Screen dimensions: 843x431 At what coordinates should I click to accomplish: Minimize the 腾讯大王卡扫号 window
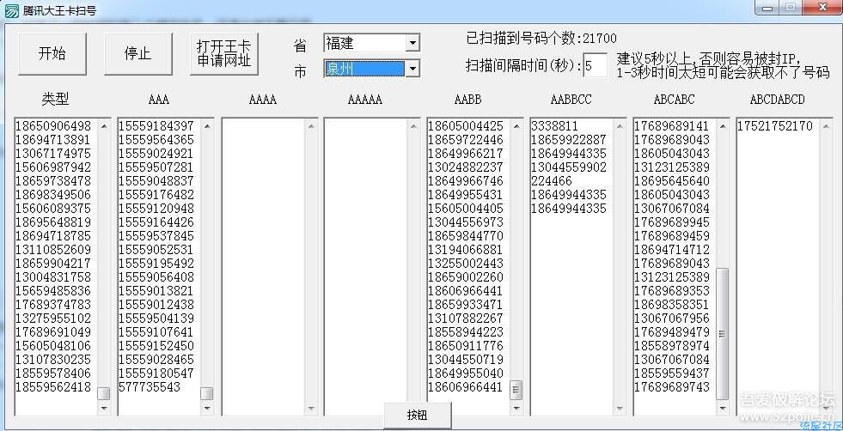pyautogui.click(x=767, y=8)
